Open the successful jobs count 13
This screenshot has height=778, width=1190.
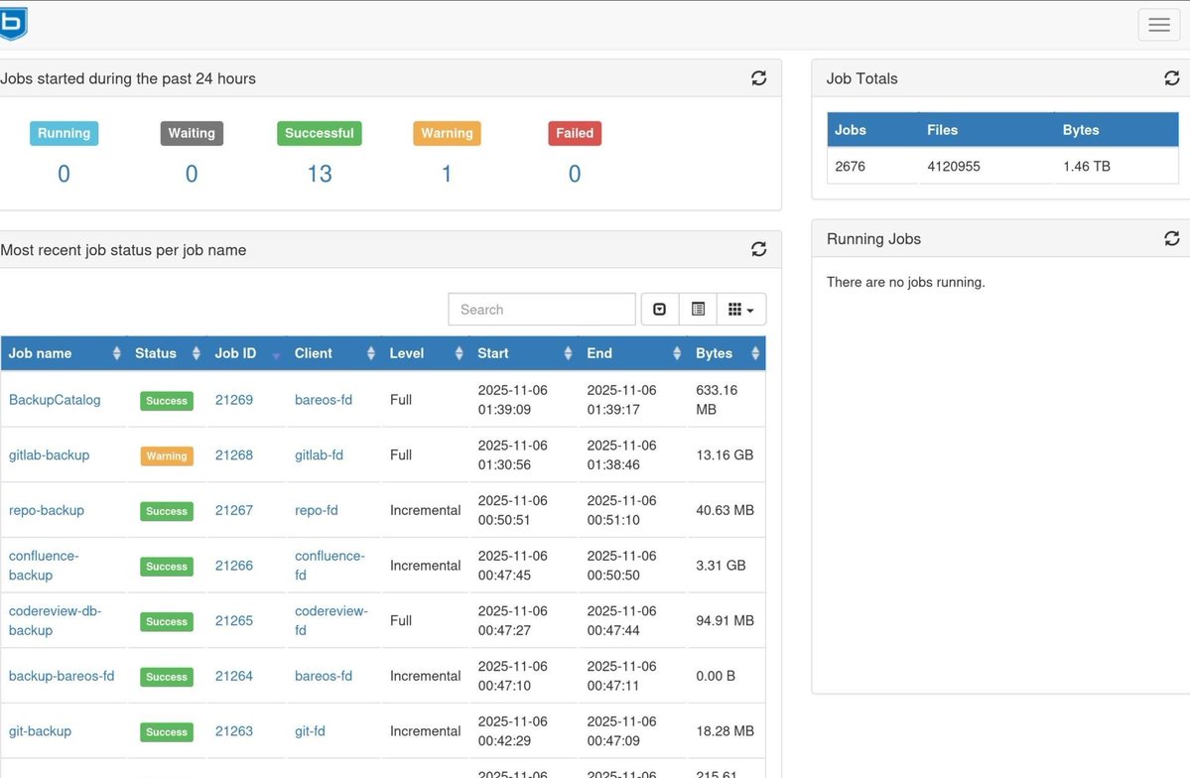pos(320,174)
